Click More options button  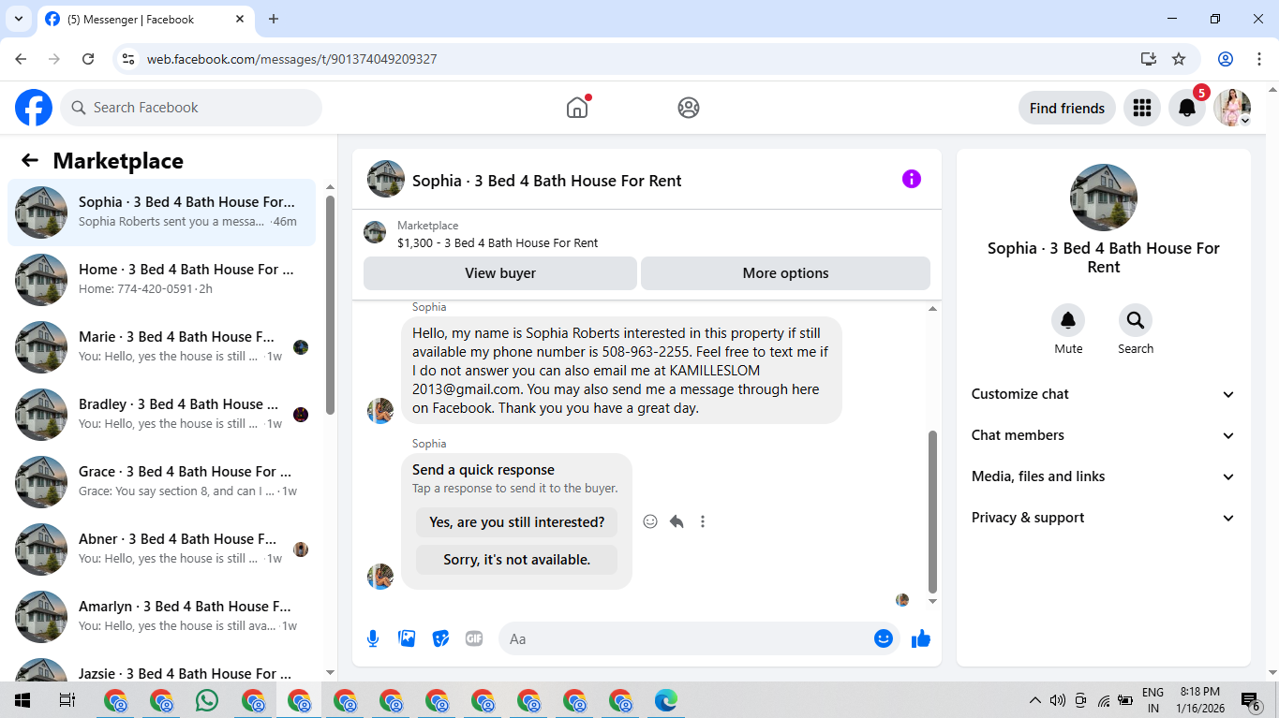tap(785, 273)
